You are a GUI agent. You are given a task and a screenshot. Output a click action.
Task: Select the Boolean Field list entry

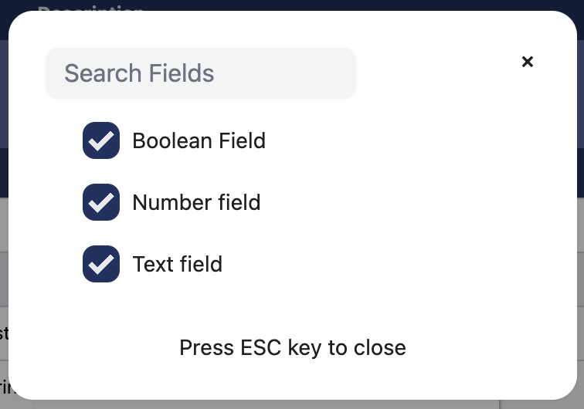click(199, 140)
